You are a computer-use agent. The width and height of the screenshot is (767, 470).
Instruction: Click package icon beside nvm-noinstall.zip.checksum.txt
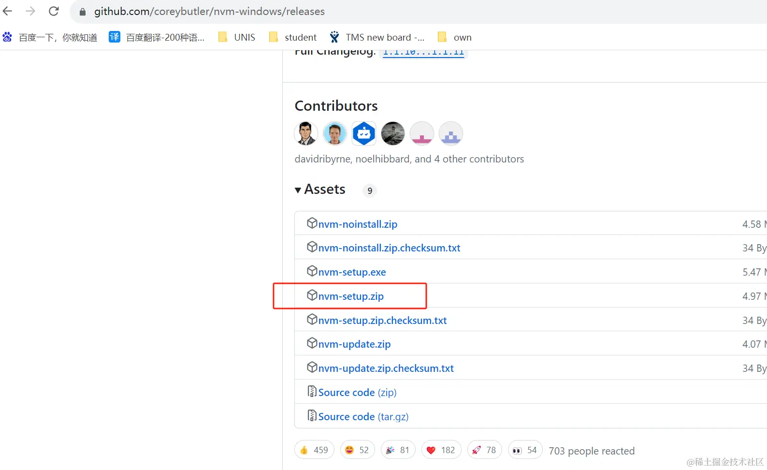pyautogui.click(x=312, y=247)
